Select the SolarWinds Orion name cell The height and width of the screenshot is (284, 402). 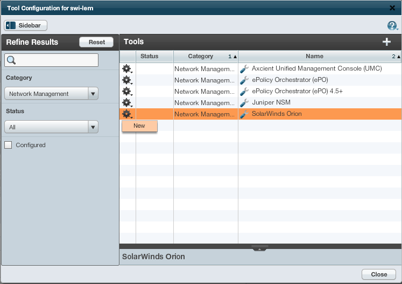coord(320,114)
